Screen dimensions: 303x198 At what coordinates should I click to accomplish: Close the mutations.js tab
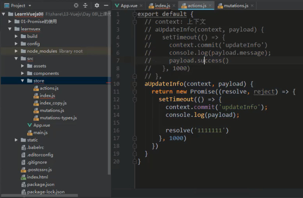(252, 6)
